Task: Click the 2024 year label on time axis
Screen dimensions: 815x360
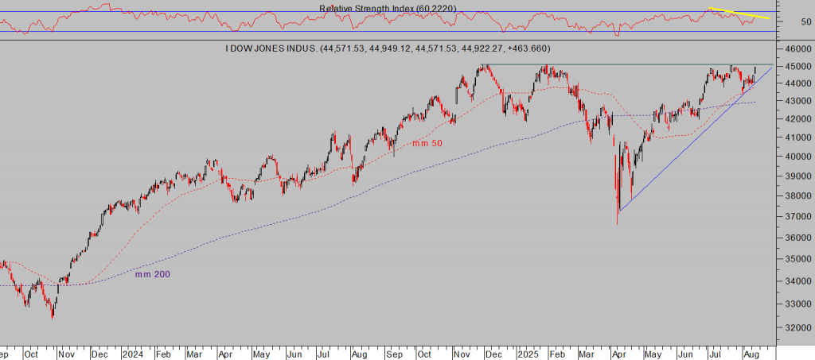Action: click(x=131, y=354)
